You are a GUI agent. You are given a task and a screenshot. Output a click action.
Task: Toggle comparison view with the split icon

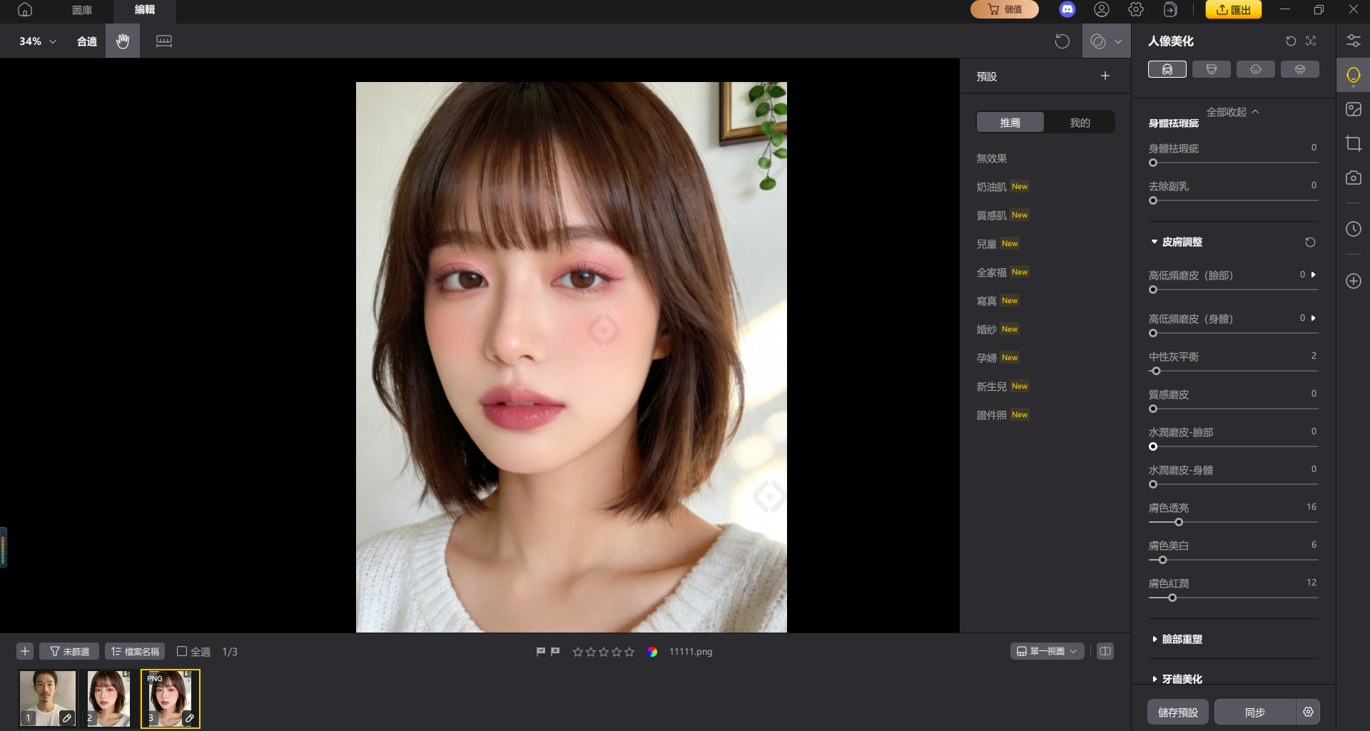(1105, 650)
